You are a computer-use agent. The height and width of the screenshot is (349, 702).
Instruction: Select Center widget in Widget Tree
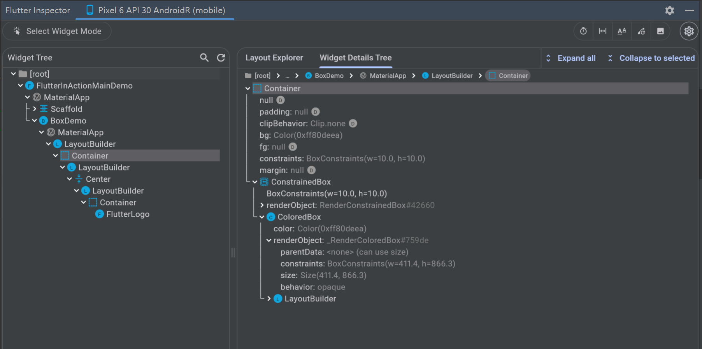pos(98,179)
